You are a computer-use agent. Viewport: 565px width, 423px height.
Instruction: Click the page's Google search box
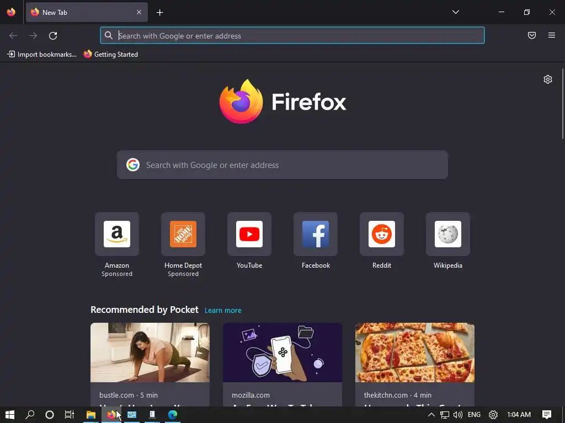tap(282, 165)
